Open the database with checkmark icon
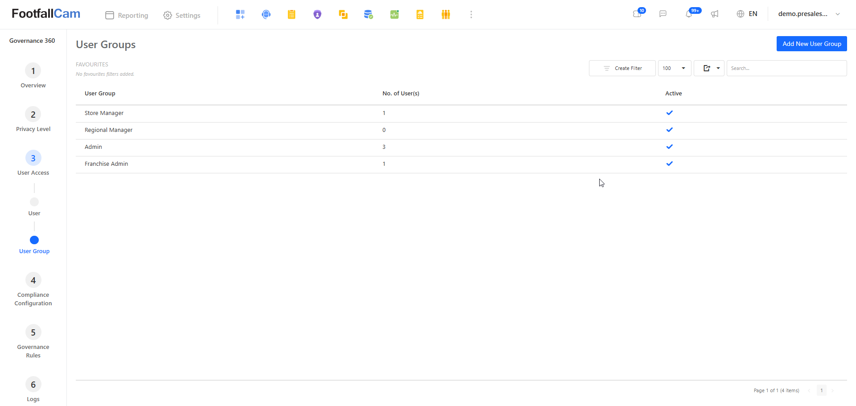This screenshot has width=856, height=406. pos(368,15)
